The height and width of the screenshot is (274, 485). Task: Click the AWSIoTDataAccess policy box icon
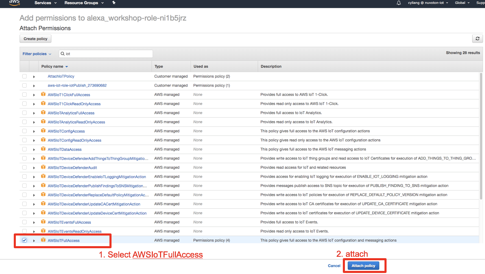click(x=43, y=149)
